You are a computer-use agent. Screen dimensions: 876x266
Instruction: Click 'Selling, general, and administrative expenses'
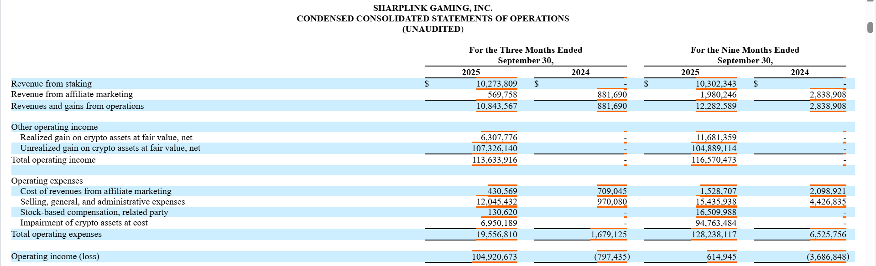coord(103,202)
